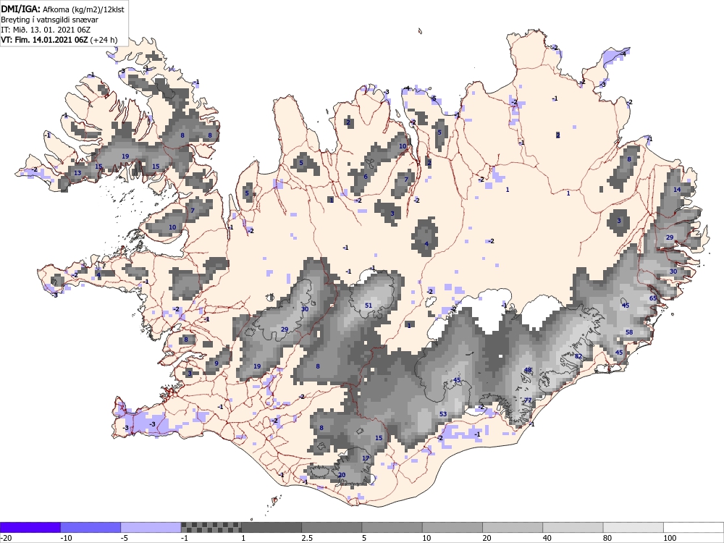This screenshot has width=724, height=543.
Task: Click the map value "17" in the south
Action: tap(366, 458)
